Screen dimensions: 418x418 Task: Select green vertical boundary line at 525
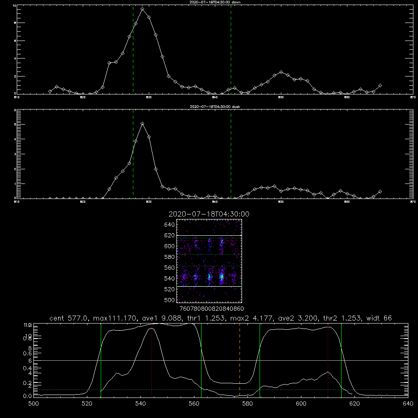101,359
